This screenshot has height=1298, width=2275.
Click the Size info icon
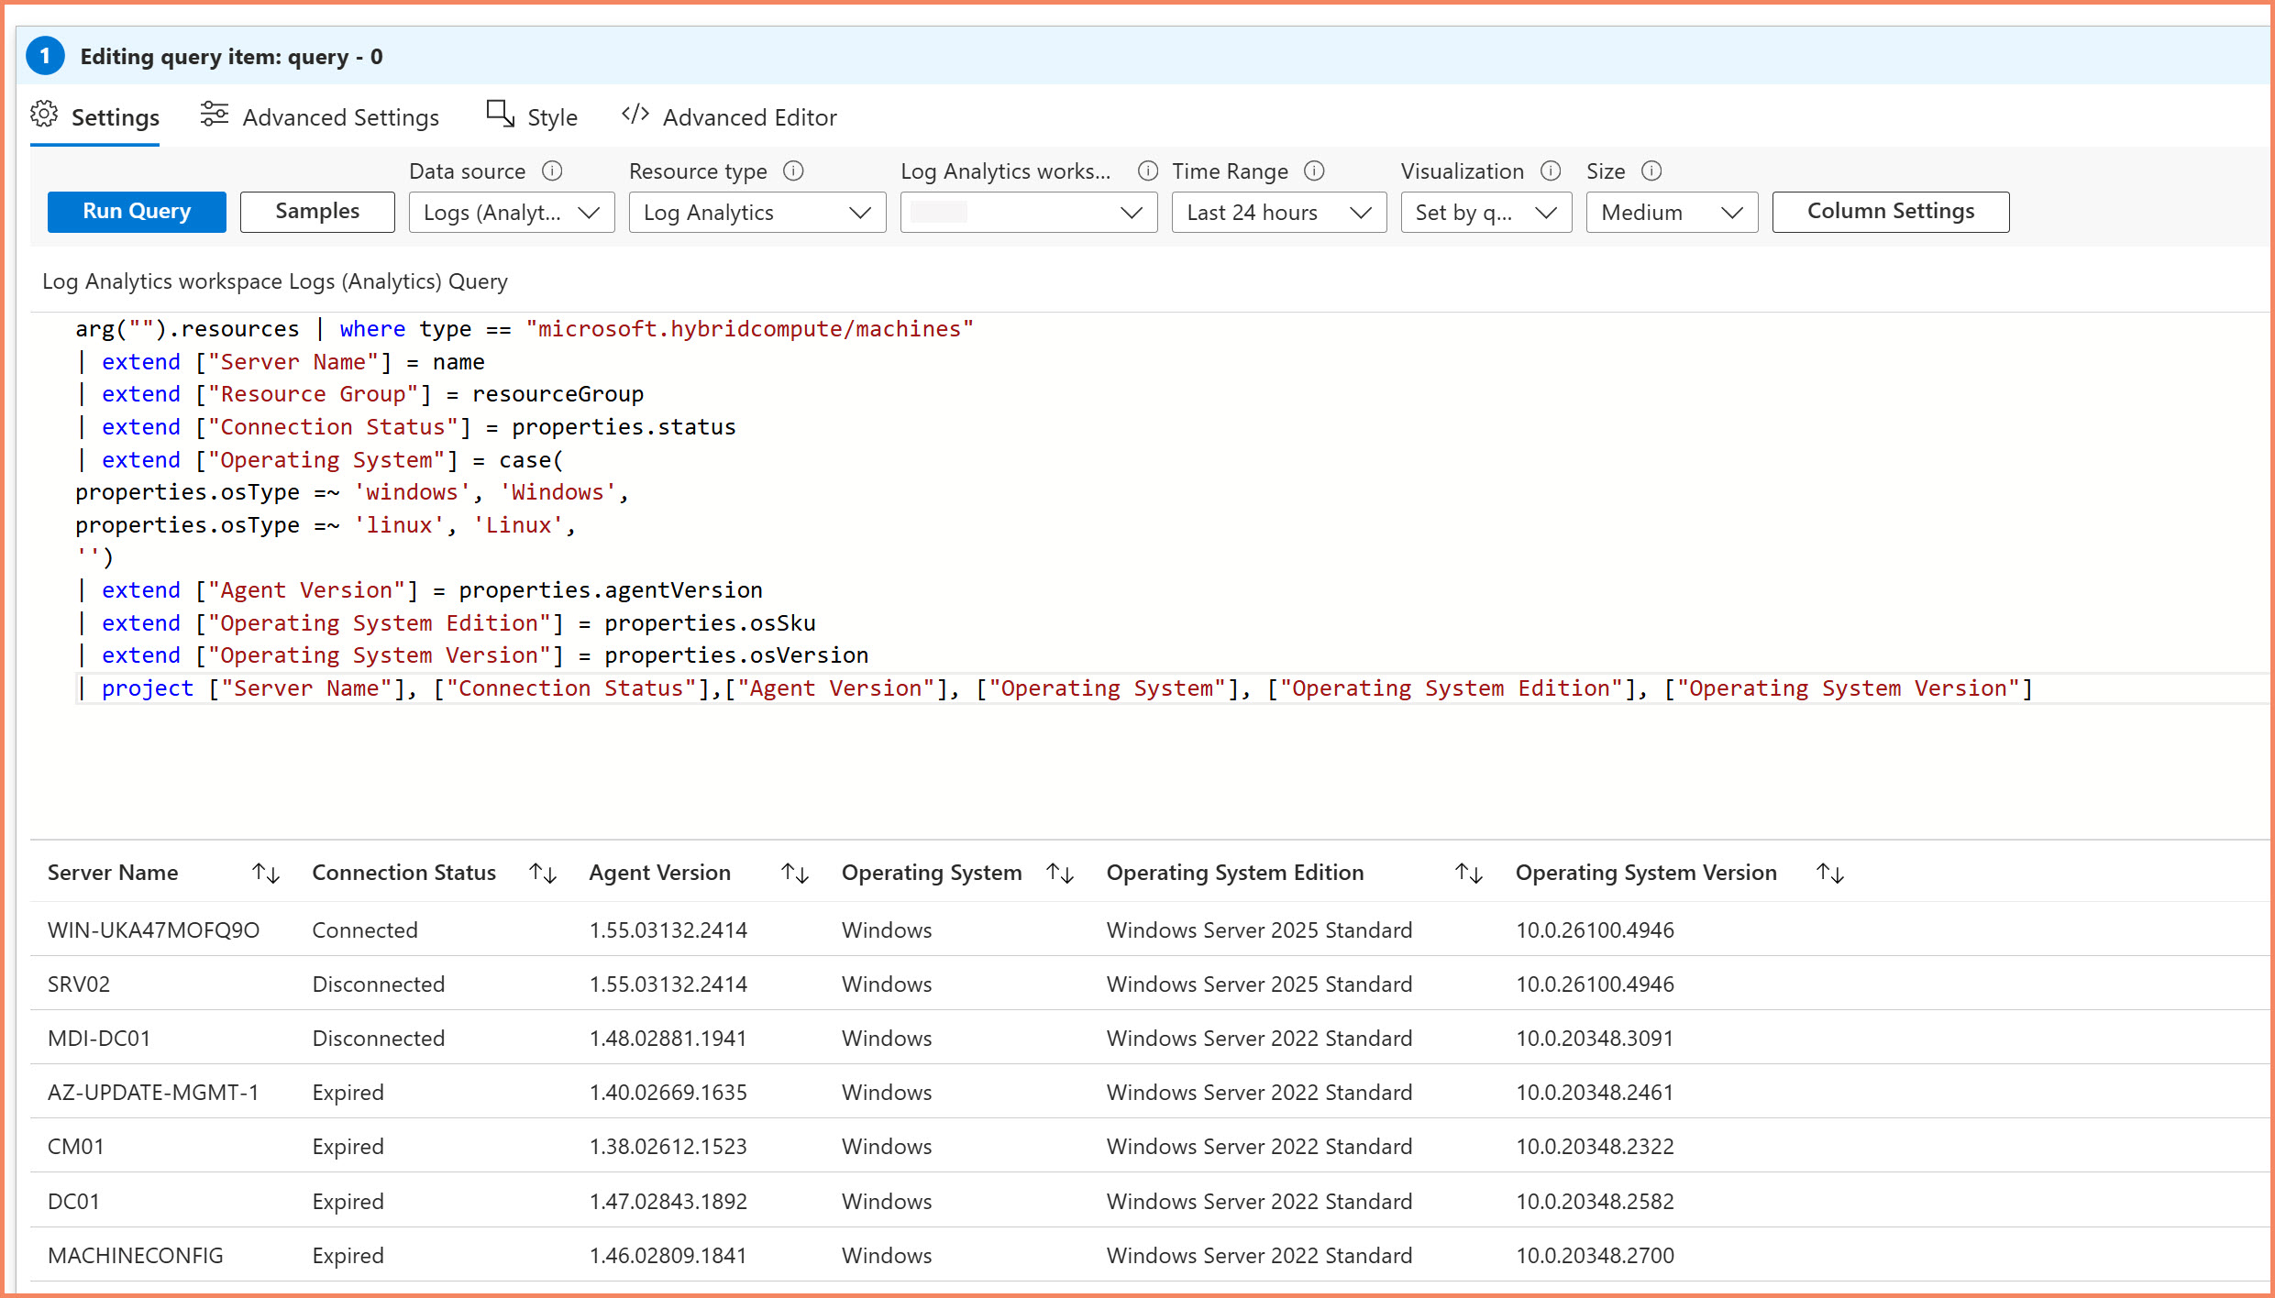pos(1651,171)
